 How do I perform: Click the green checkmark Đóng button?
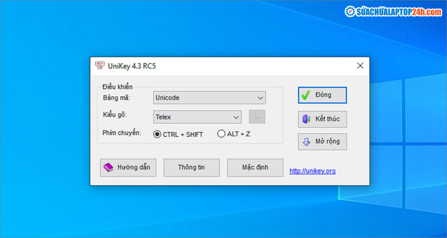(x=322, y=95)
